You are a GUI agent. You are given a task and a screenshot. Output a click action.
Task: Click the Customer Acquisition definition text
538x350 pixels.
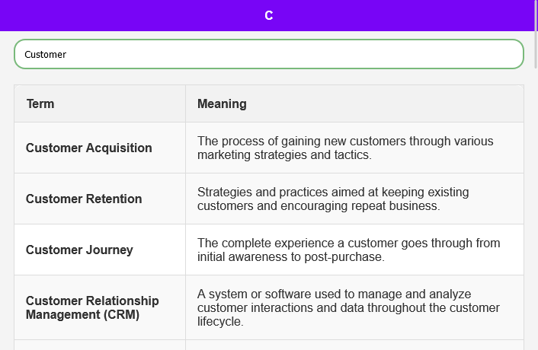345,148
